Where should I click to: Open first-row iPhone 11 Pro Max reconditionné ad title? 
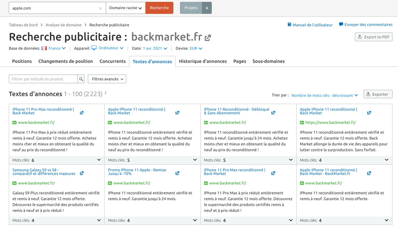click(x=43, y=111)
